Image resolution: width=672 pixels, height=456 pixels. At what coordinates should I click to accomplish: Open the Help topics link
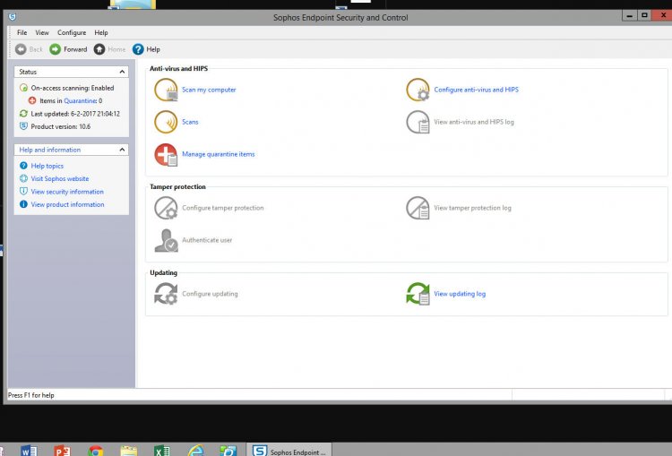pyautogui.click(x=47, y=166)
